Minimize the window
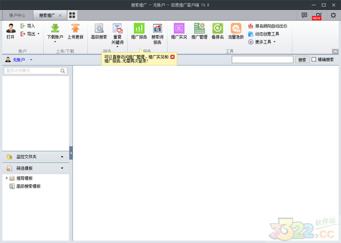The image size is (341, 243). pyautogui.click(x=313, y=5)
